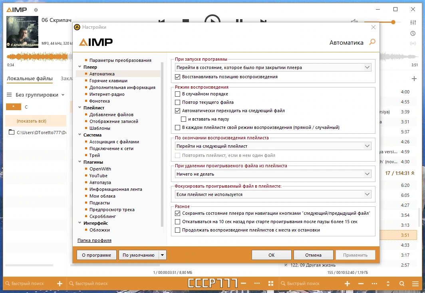Open Скробблинг plugin settings
The width and height of the screenshot is (425, 293).
[103, 216]
